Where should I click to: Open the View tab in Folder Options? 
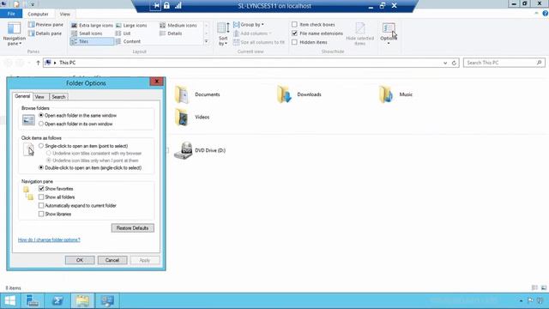(39, 97)
